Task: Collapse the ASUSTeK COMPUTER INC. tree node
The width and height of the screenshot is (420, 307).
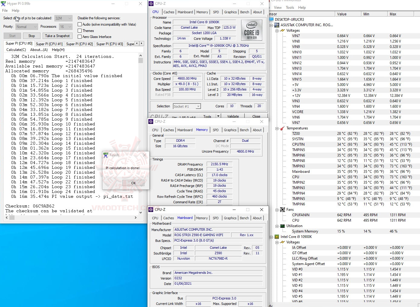Action: coord(271,25)
